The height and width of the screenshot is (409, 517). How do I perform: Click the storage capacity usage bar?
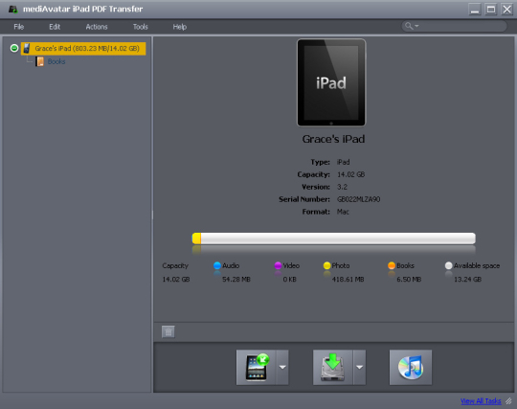click(334, 239)
